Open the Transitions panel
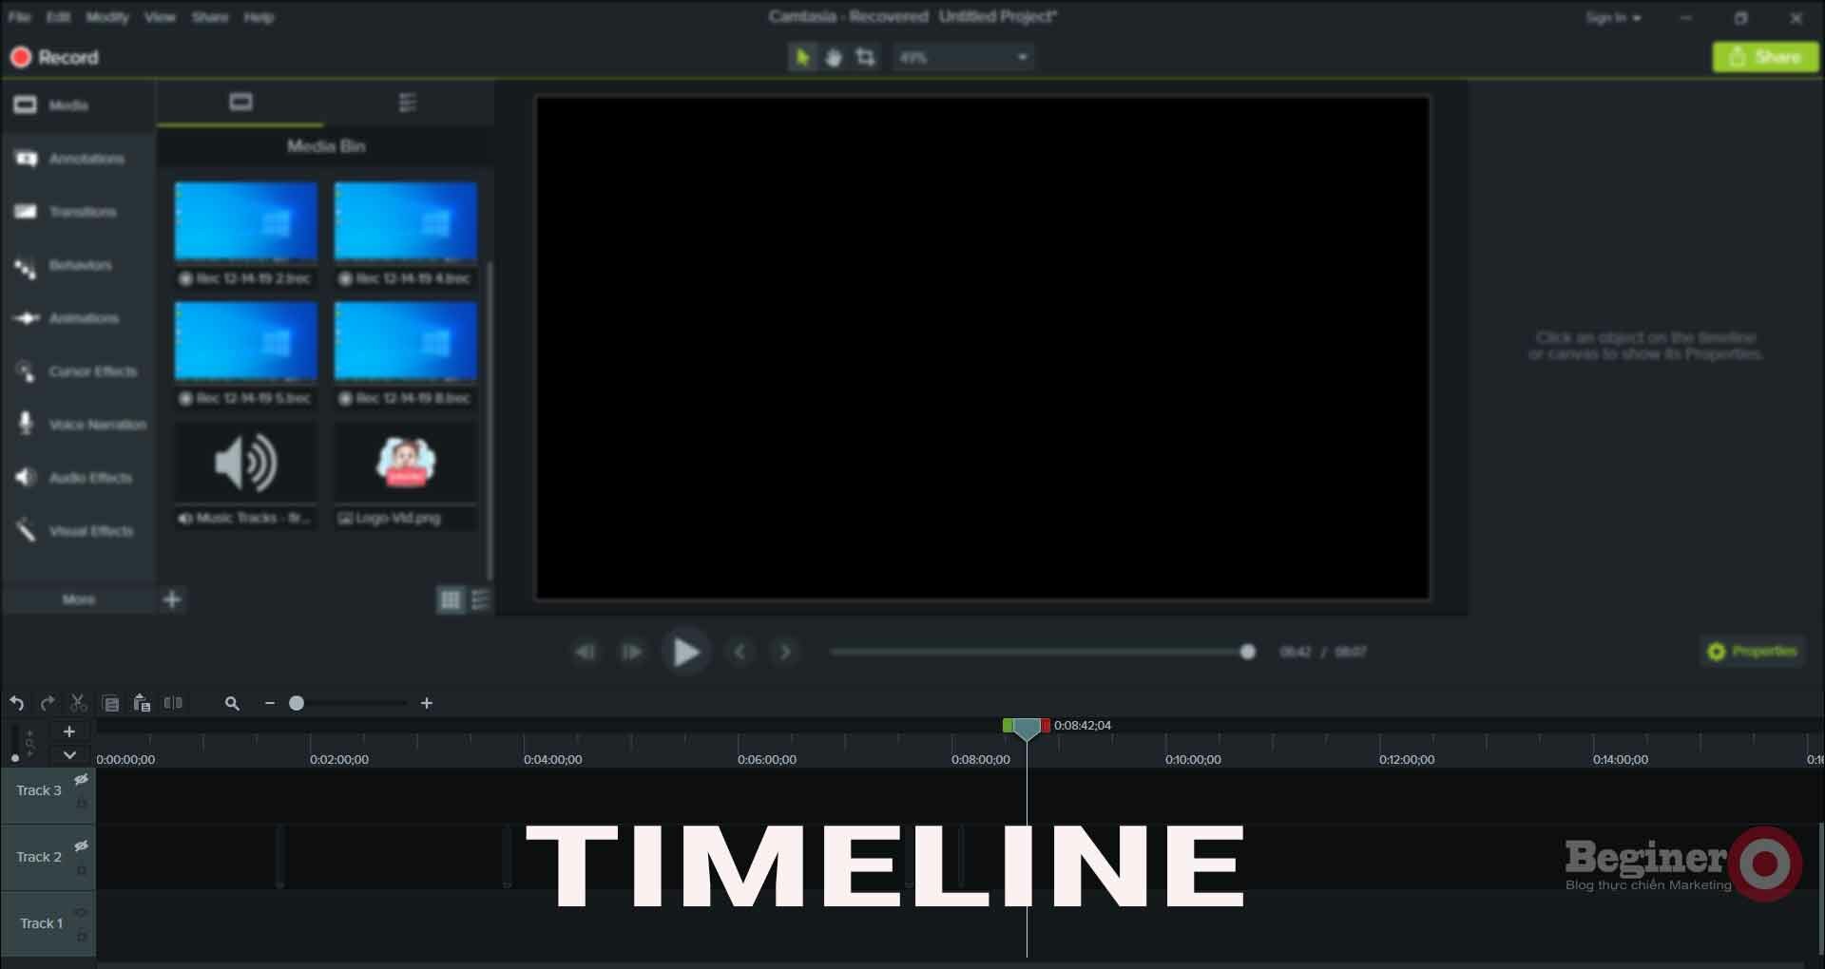 (78, 212)
